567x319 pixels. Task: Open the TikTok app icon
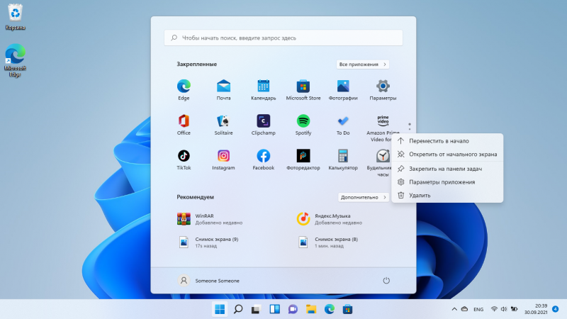[x=184, y=155]
